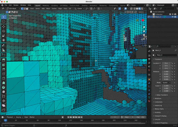Expand the Viewport Display panel

click(160, 116)
